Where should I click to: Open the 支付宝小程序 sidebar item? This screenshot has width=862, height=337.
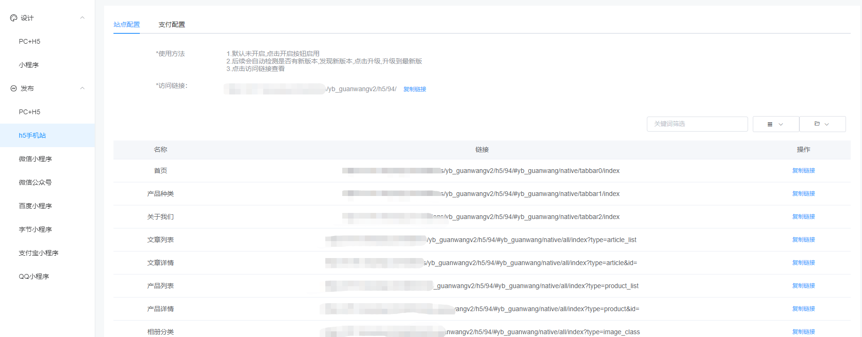pos(39,253)
